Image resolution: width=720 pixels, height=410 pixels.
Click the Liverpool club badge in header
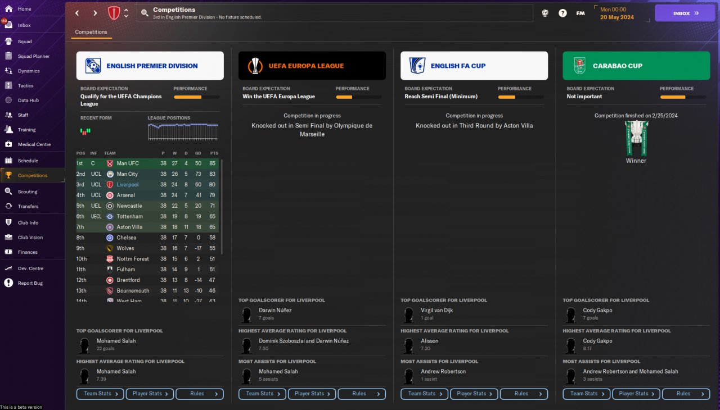[x=114, y=13]
